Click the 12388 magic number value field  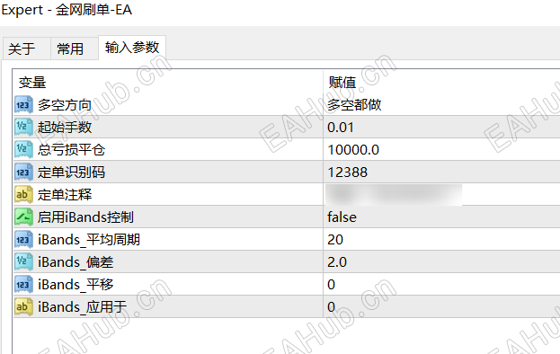point(441,172)
